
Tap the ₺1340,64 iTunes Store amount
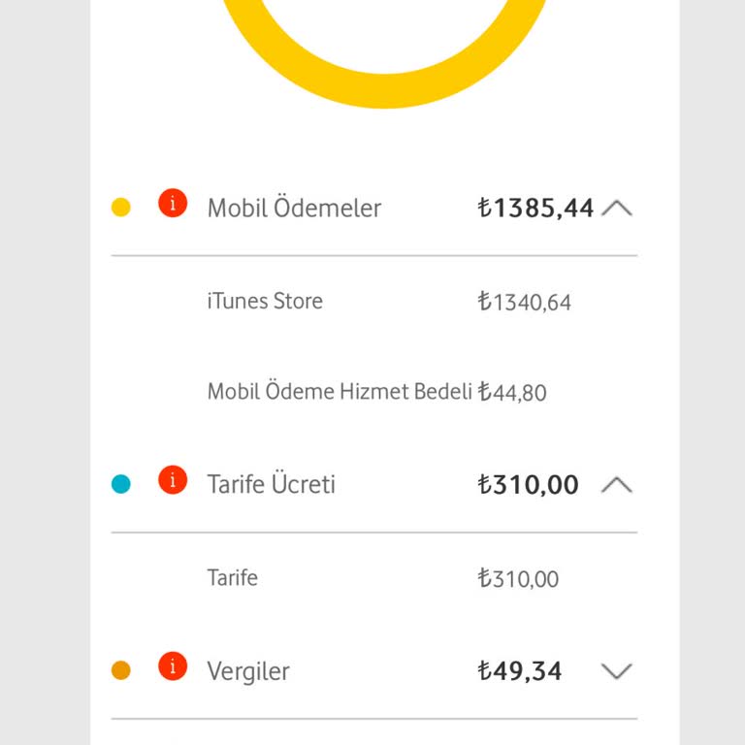point(525,303)
